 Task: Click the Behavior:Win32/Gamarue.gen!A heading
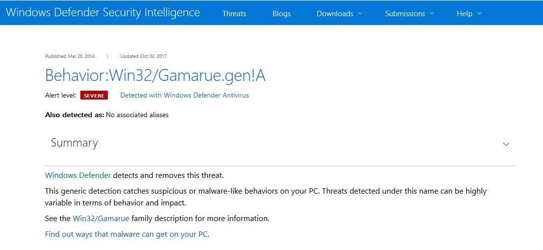[x=155, y=75]
